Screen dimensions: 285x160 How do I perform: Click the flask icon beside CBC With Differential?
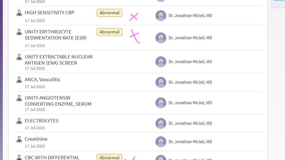click(x=19, y=157)
